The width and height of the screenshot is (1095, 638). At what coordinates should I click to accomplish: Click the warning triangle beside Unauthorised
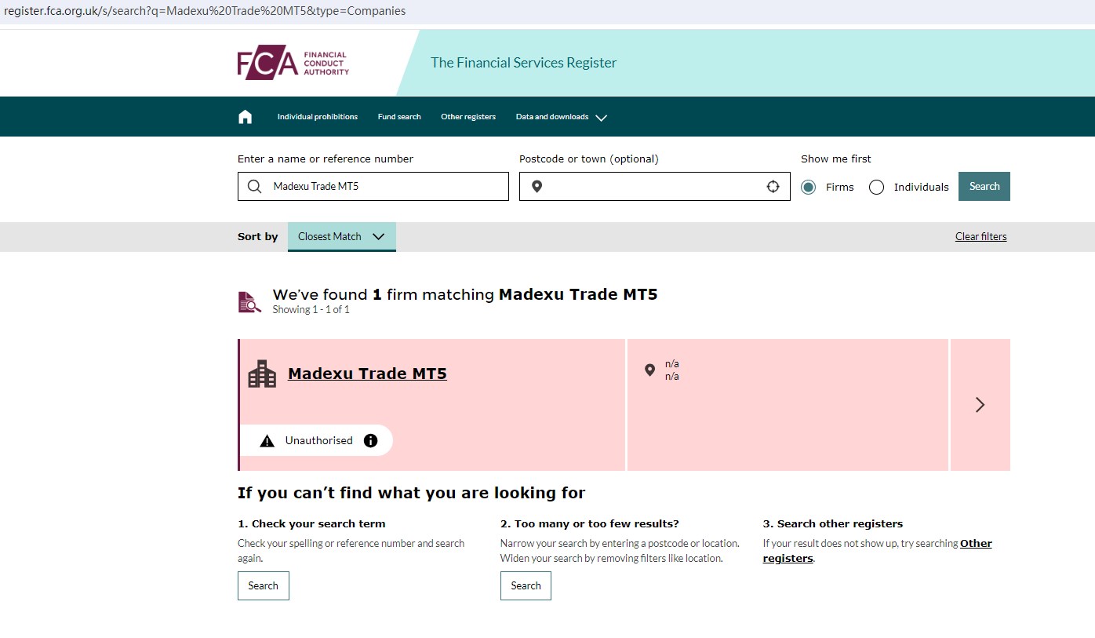coord(267,441)
